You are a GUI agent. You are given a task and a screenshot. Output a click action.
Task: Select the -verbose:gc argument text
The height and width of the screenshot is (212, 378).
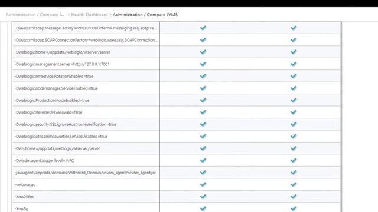[x=25, y=184]
